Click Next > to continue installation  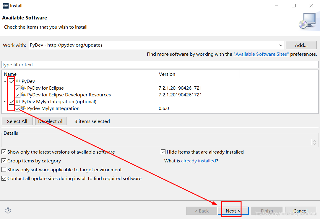(233, 211)
